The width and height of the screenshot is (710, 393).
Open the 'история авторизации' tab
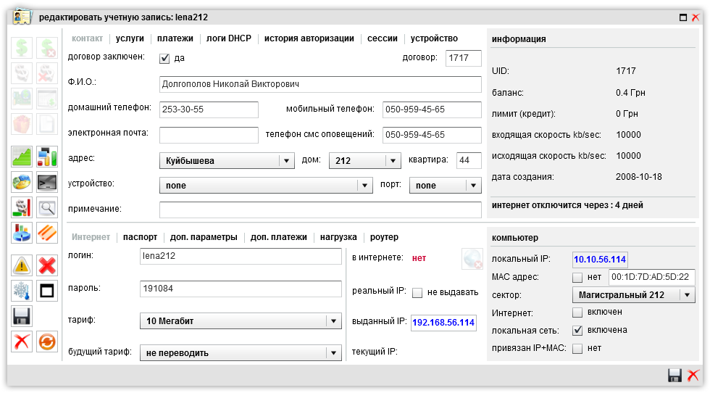pyautogui.click(x=309, y=38)
